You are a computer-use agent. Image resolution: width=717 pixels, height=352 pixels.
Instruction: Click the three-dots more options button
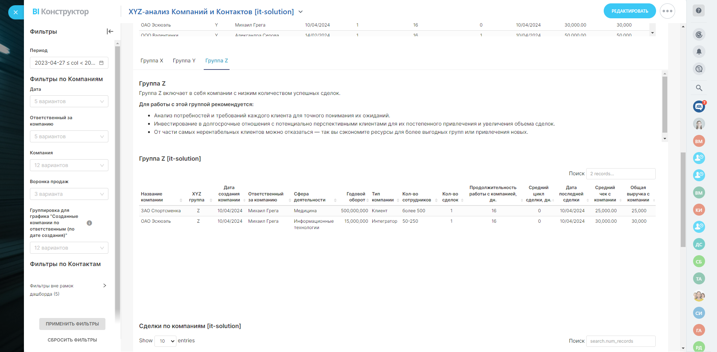tap(667, 11)
